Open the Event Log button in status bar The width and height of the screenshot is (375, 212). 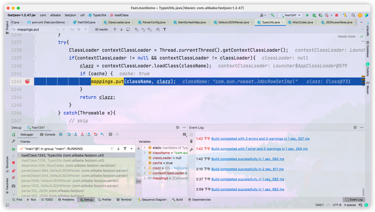(354, 200)
